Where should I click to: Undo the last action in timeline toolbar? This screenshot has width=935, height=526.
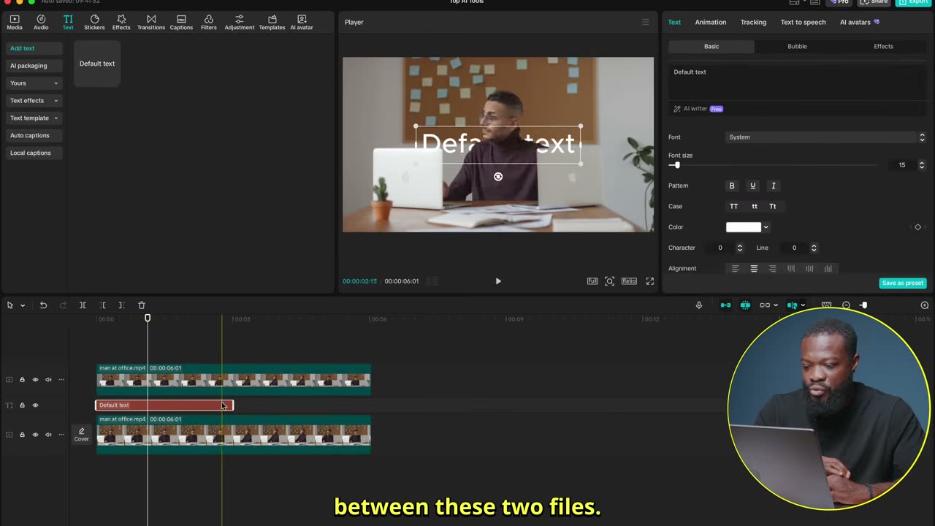pos(43,305)
